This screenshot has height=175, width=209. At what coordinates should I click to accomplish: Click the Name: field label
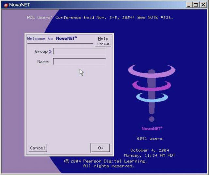click(x=43, y=62)
